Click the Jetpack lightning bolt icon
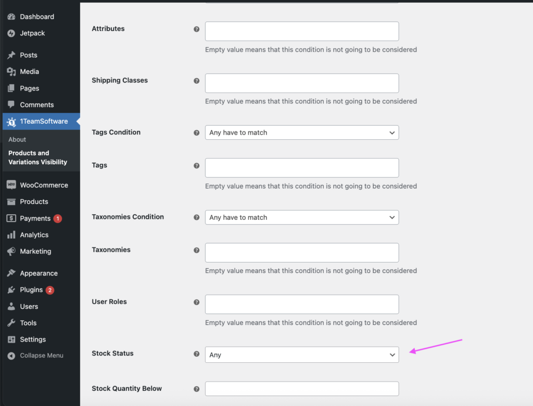 click(11, 33)
